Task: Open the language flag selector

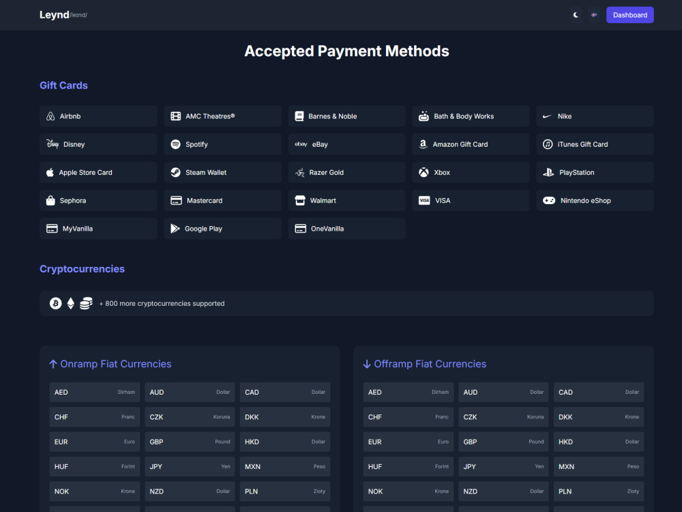Action: pos(594,15)
